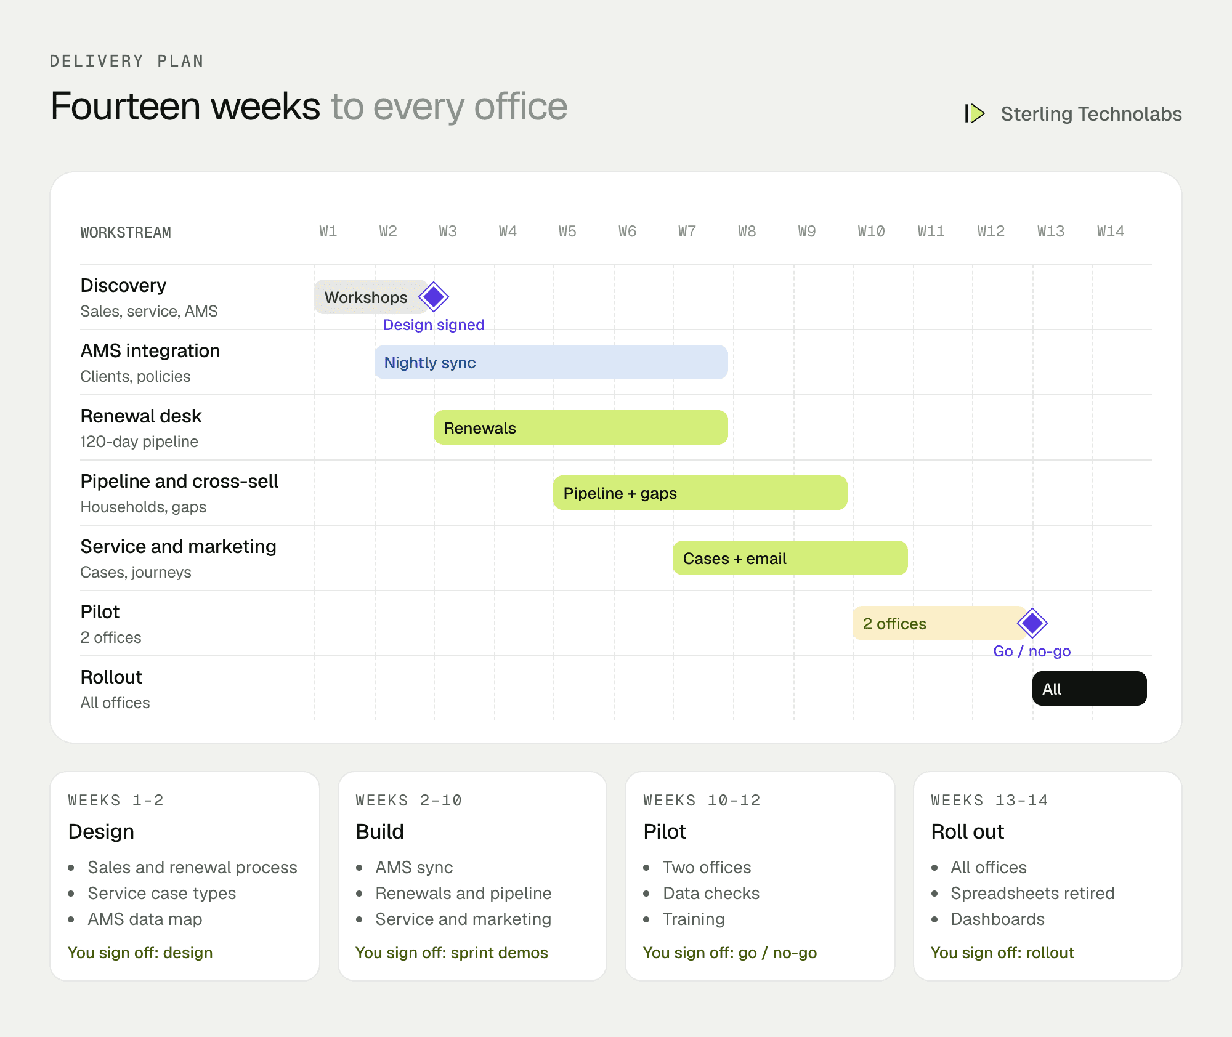Click the Sterling Technolabs play-arrow logo icon
Screen dimensions: 1232x1037
975,113
